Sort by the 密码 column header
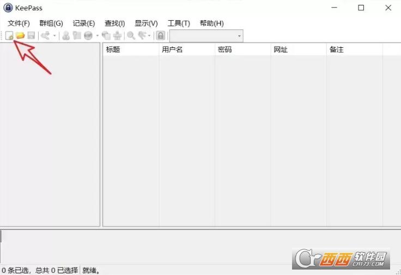Screen dimensions: 401x275 [x=242, y=50]
